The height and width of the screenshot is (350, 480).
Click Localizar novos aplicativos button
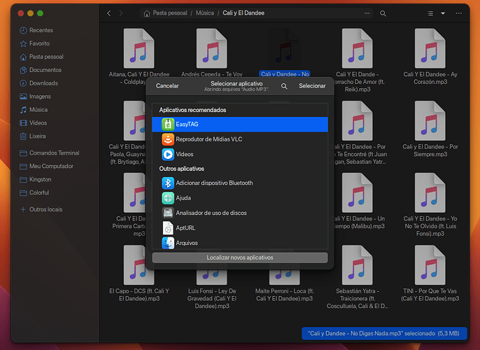(240, 258)
